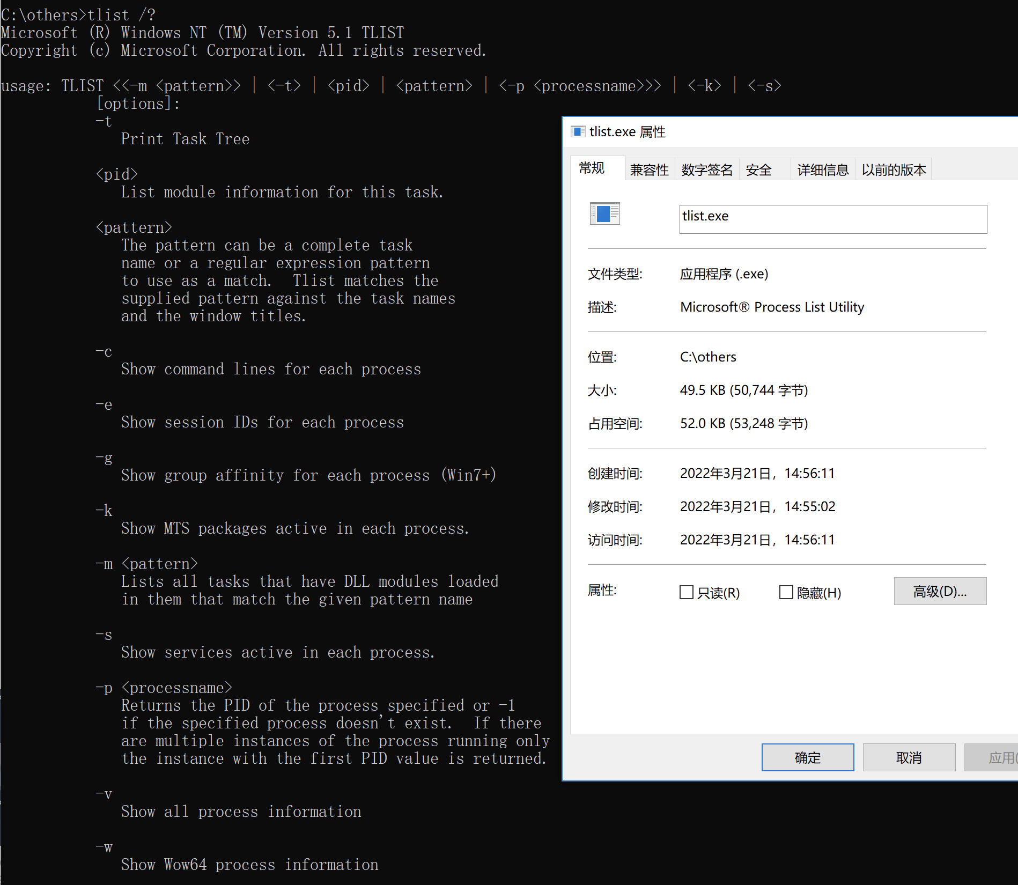Click 'Show MTS packages active' line
This screenshot has width=1018, height=885.
click(295, 529)
